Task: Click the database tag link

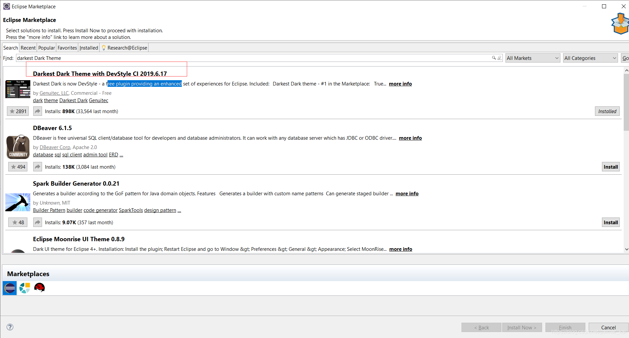Action: click(43, 155)
